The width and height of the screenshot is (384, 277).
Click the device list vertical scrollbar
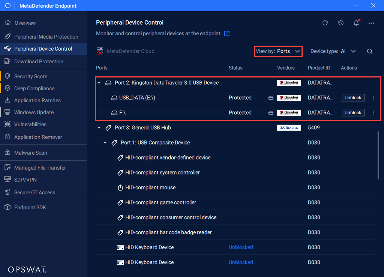click(378, 155)
